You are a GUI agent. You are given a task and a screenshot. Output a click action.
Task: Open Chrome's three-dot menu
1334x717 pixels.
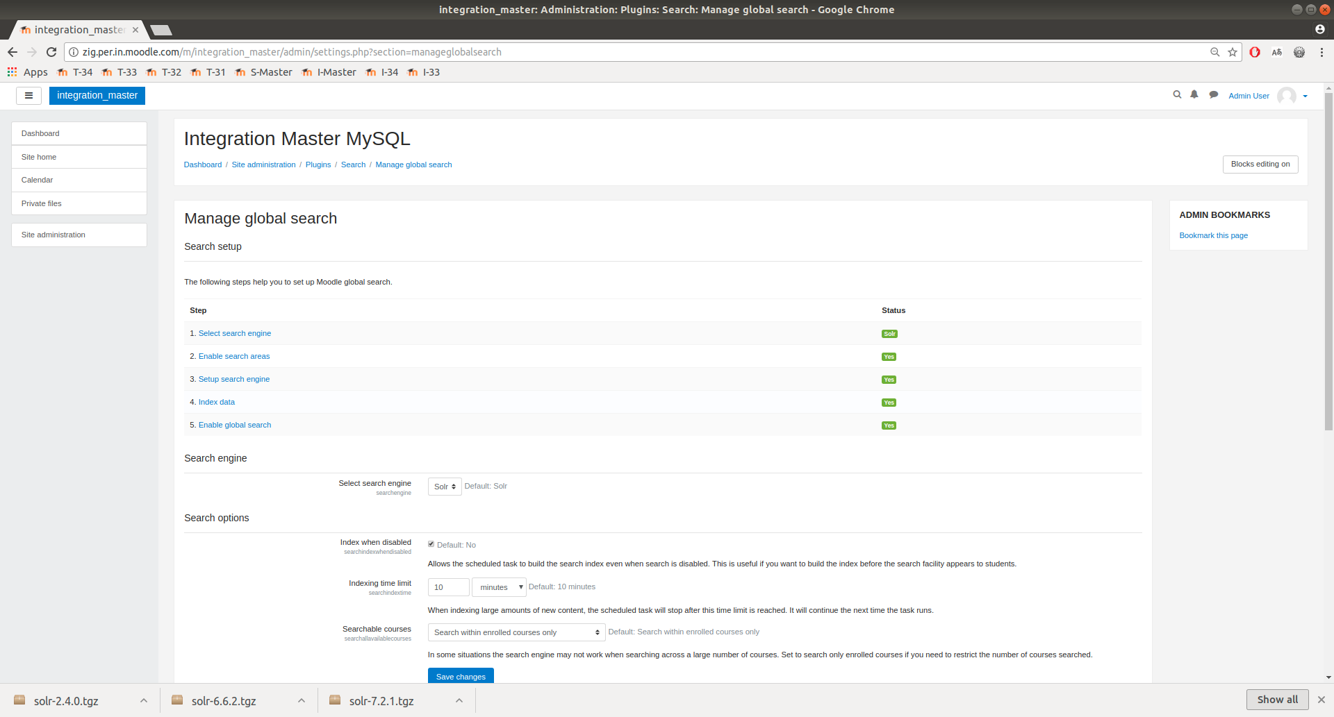click(1321, 52)
